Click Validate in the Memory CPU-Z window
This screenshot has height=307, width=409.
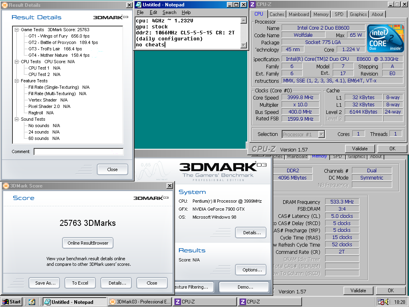[x=358, y=291]
